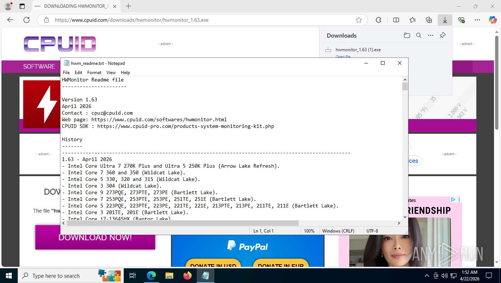Click the 'Version 1.63' line in Notepad

[80, 99]
